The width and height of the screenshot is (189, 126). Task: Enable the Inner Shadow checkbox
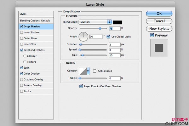[x=21, y=32]
